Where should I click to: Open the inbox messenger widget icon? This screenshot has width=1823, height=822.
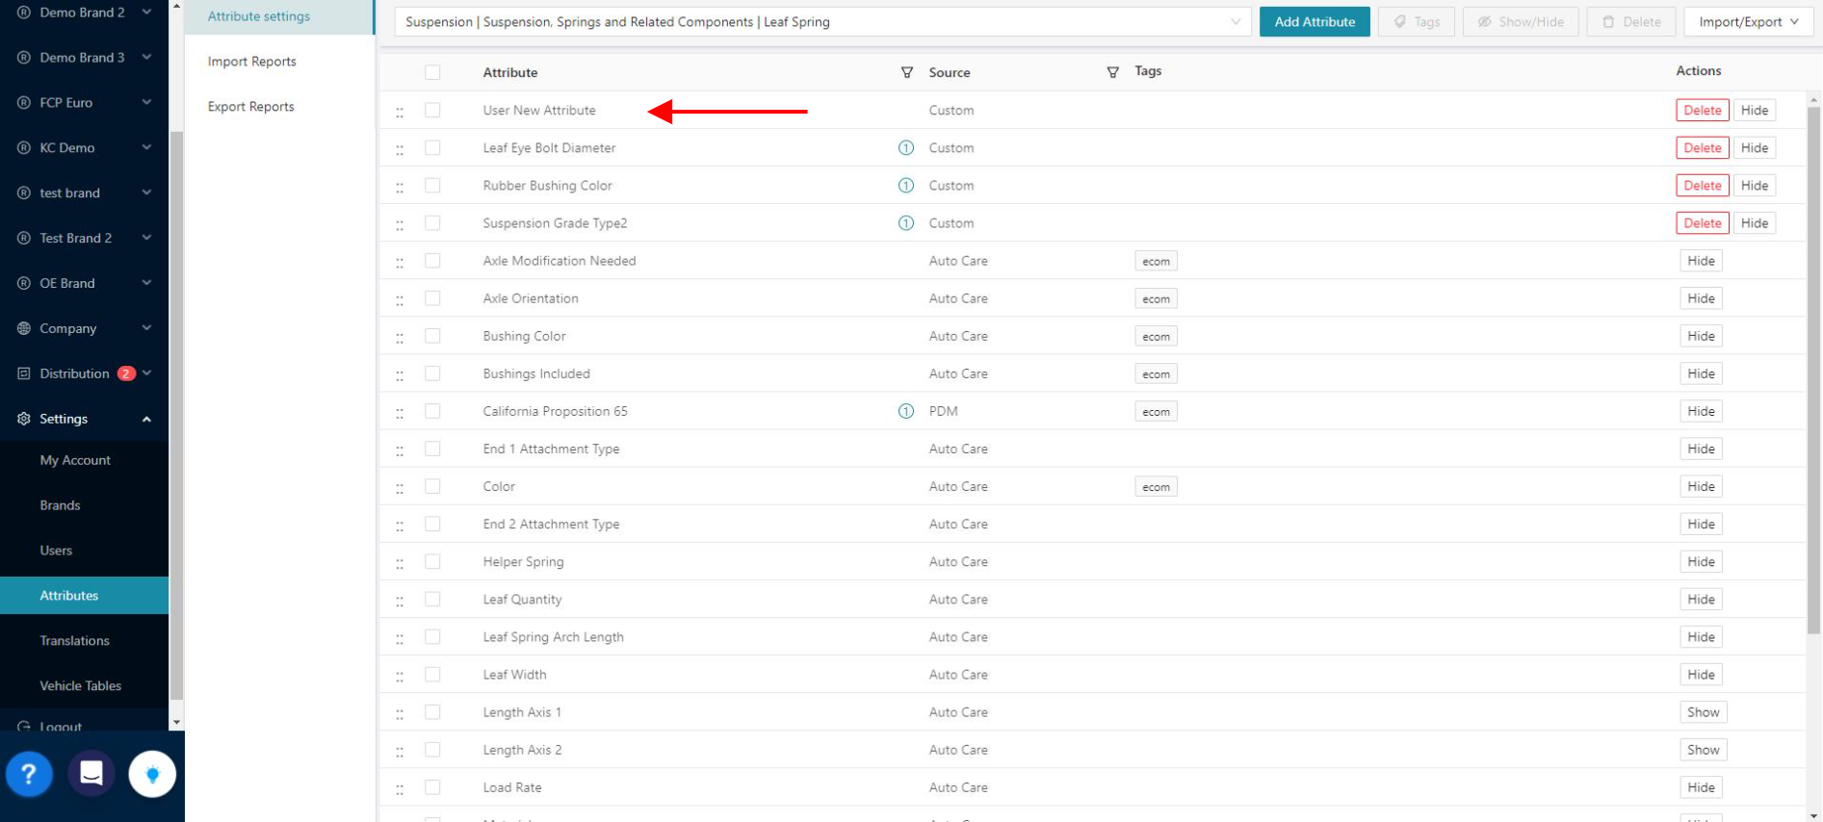click(x=91, y=773)
